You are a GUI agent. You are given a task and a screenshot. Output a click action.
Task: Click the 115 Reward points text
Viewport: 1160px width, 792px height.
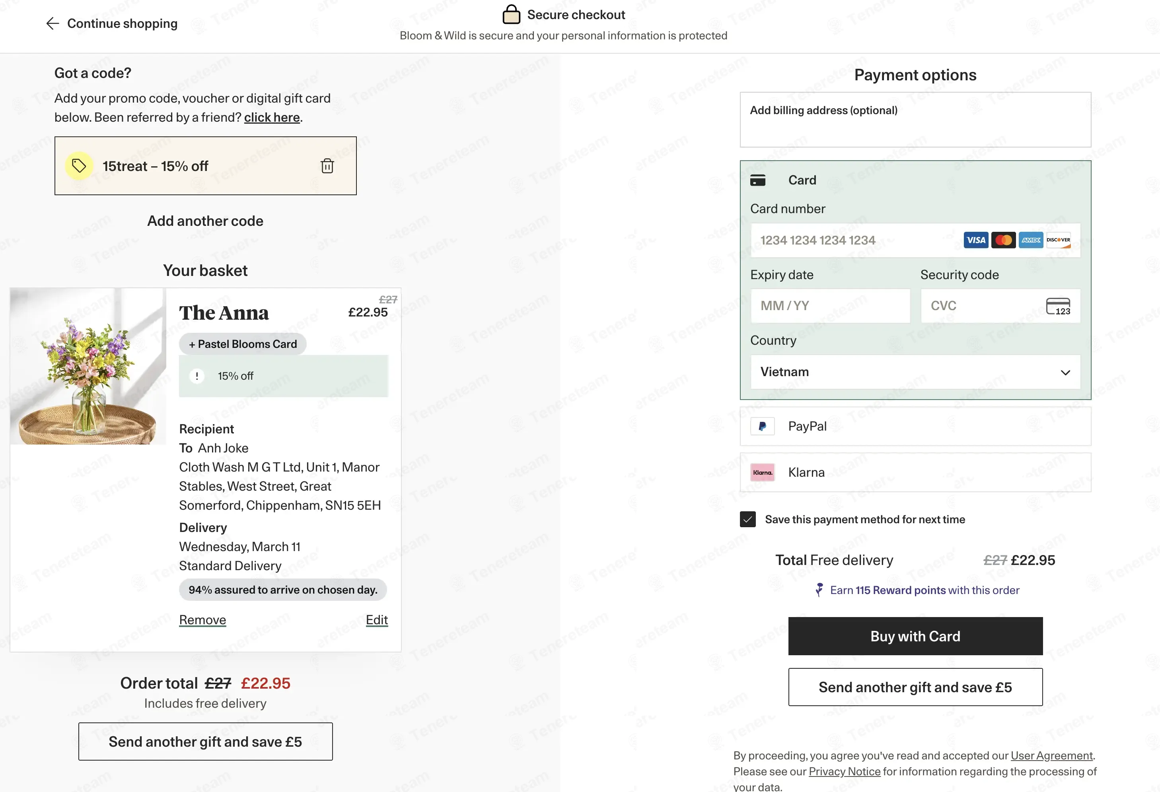click(901, 590)
